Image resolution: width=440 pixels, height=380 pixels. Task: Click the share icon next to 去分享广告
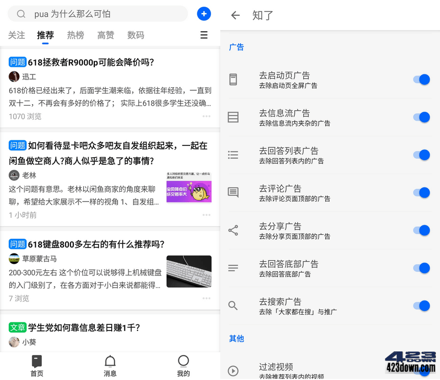[x=233, y=230]
